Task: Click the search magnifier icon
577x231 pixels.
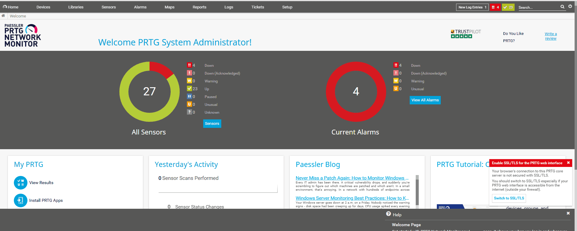Action: [x=562, y=7]
